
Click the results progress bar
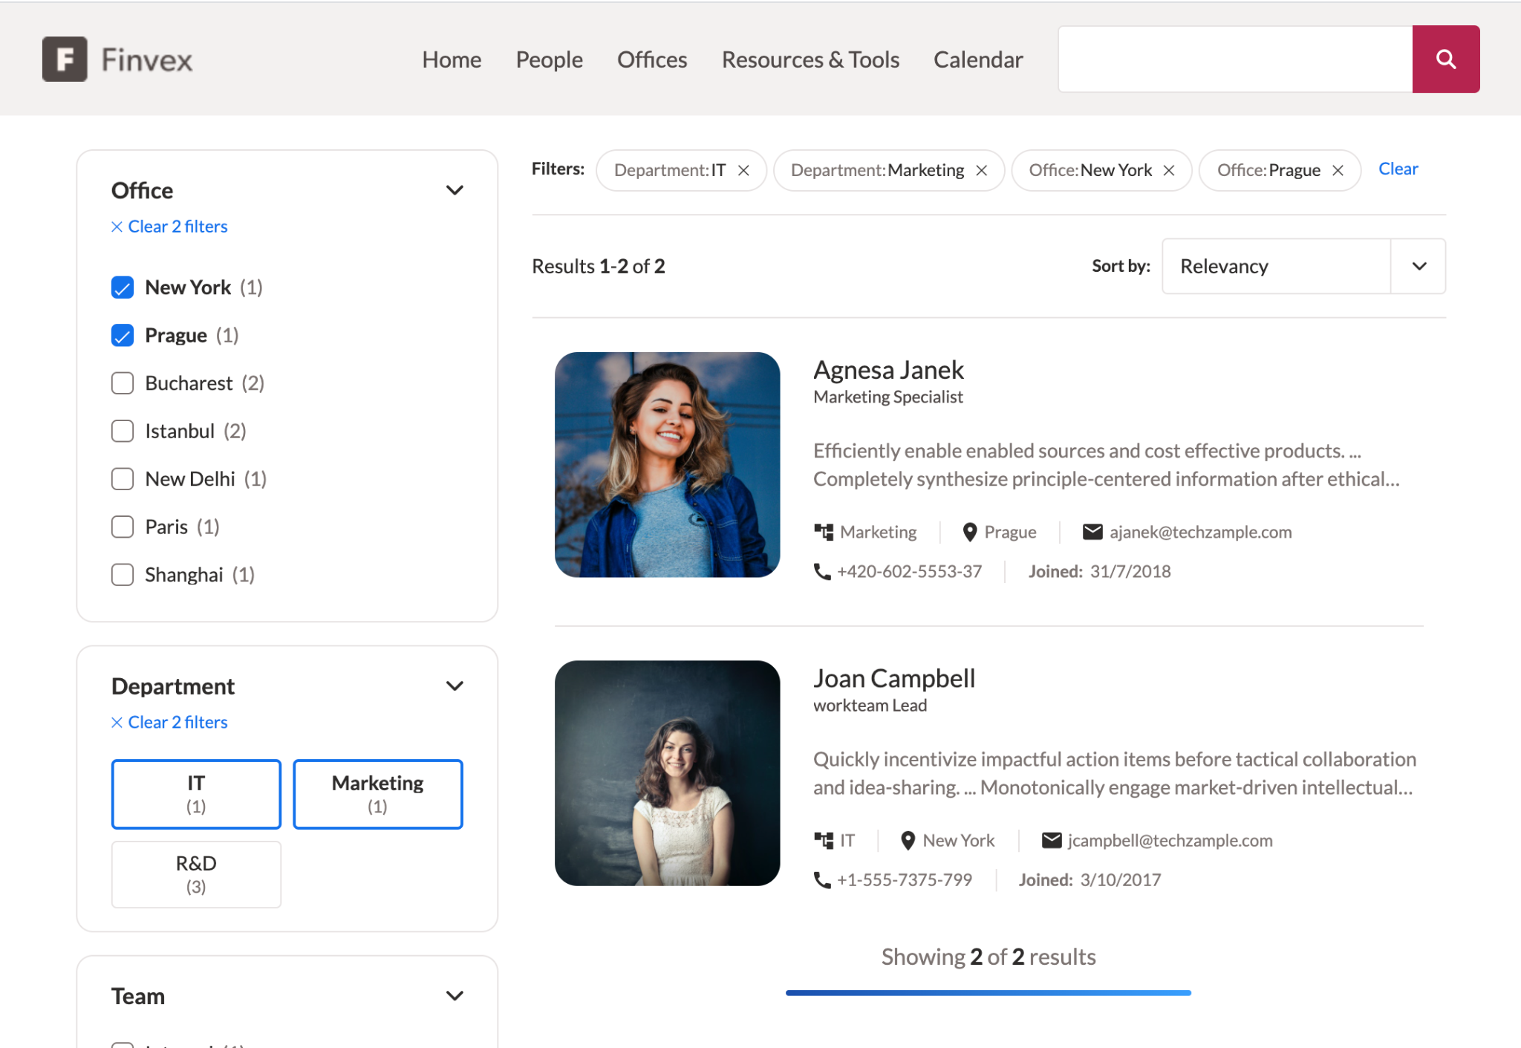point(989,993)
